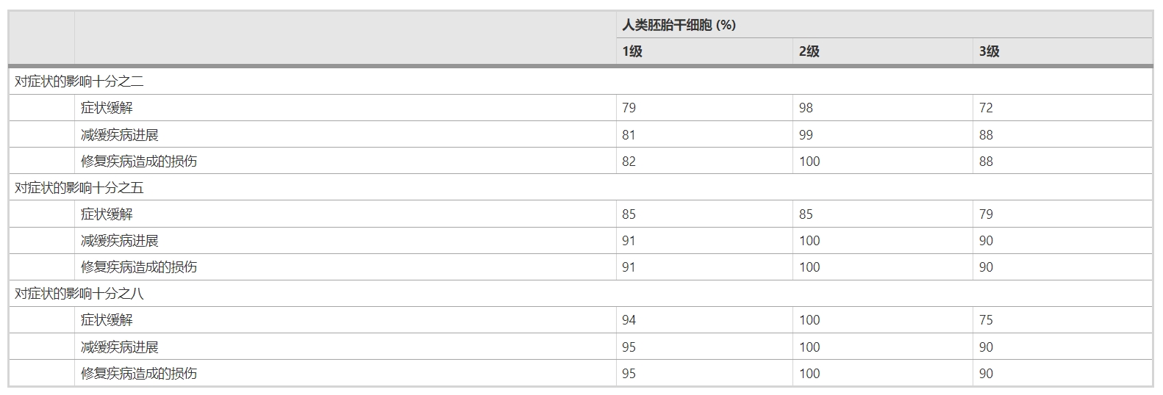Click the cell with value 94

(629, 320)
